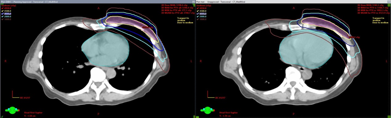Image resolution: width=391 pixels, height=118 pixels.
Task: Click the IEC 61217 axis indicator in right view
Action: (x=216, y=95)
